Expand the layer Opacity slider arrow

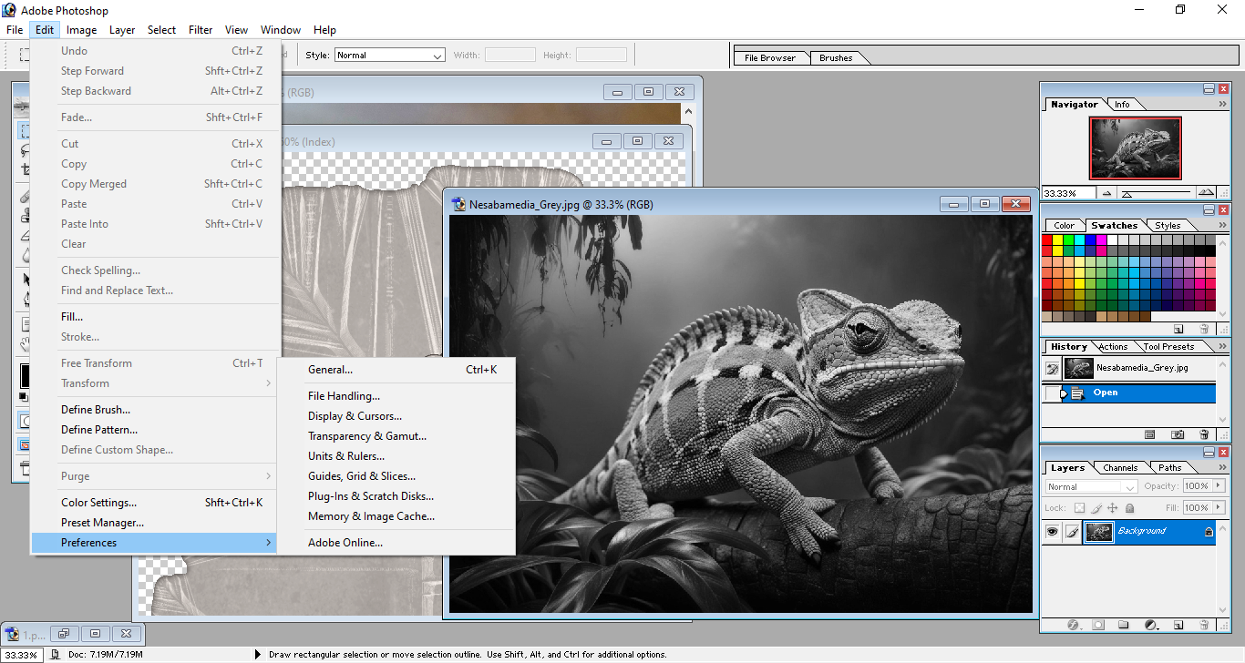click(1217, 486)
